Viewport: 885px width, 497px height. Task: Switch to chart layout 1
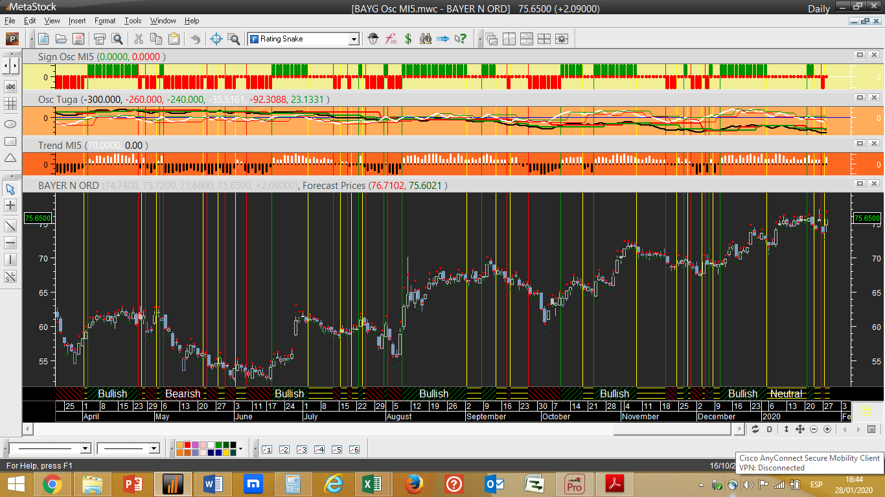(x=266, y=449)
